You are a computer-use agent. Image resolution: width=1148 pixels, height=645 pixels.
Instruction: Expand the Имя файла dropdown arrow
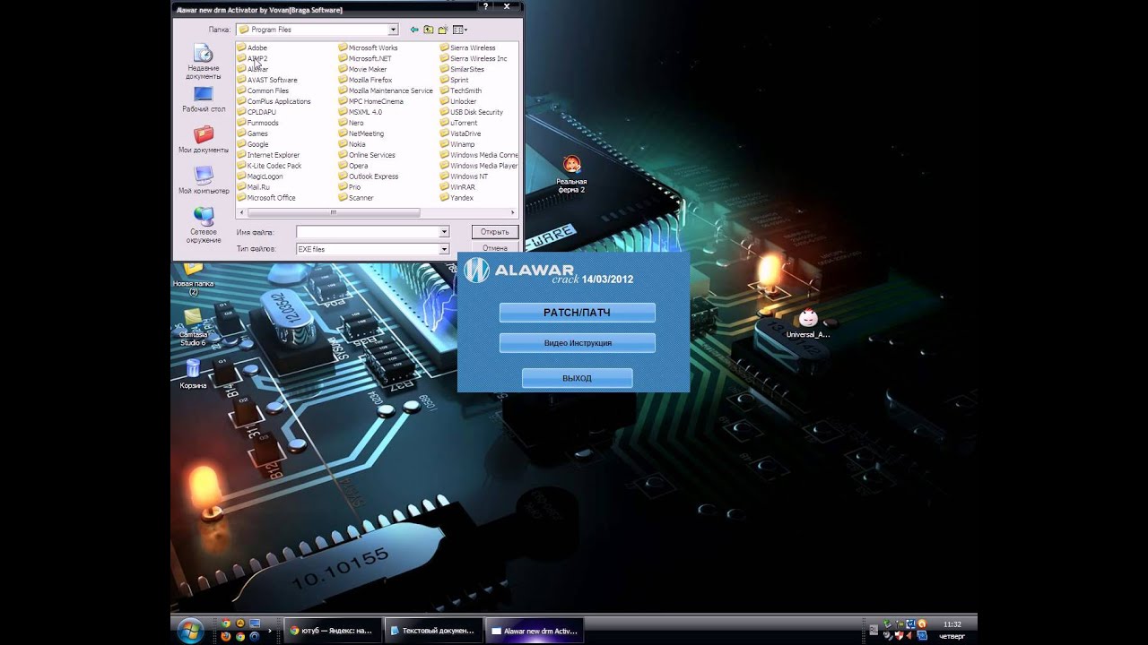coord(444,232)
